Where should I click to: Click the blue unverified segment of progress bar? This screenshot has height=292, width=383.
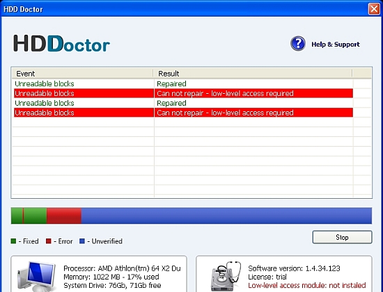(226, 216)
